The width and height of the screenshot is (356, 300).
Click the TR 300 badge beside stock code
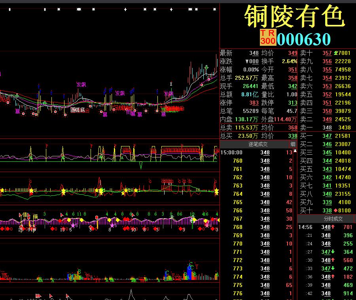point(268,37)
